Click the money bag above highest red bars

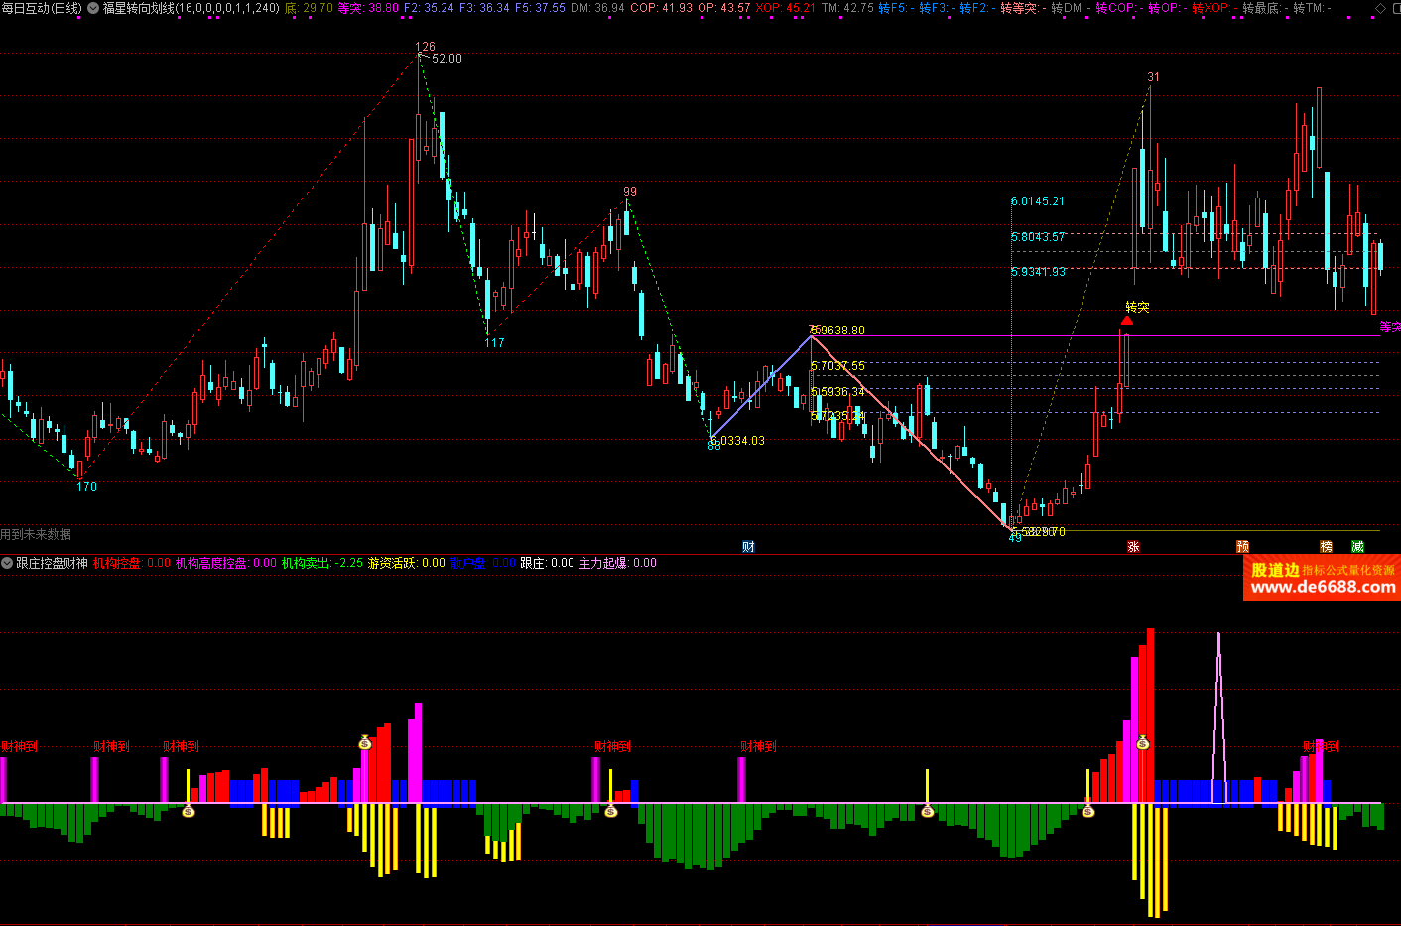coord(1143,742)
